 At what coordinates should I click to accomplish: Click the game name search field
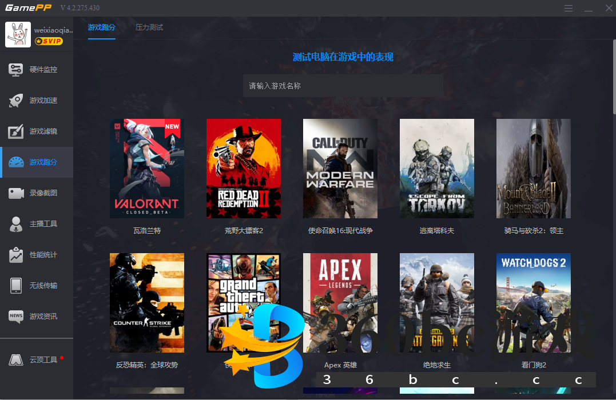343,86
